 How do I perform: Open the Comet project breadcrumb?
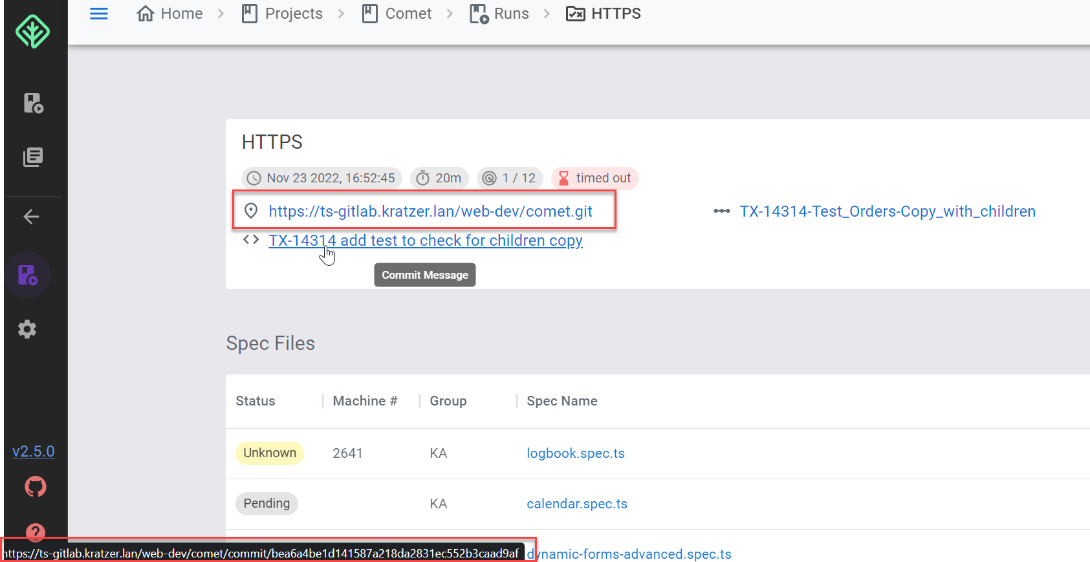coord(397,14)
